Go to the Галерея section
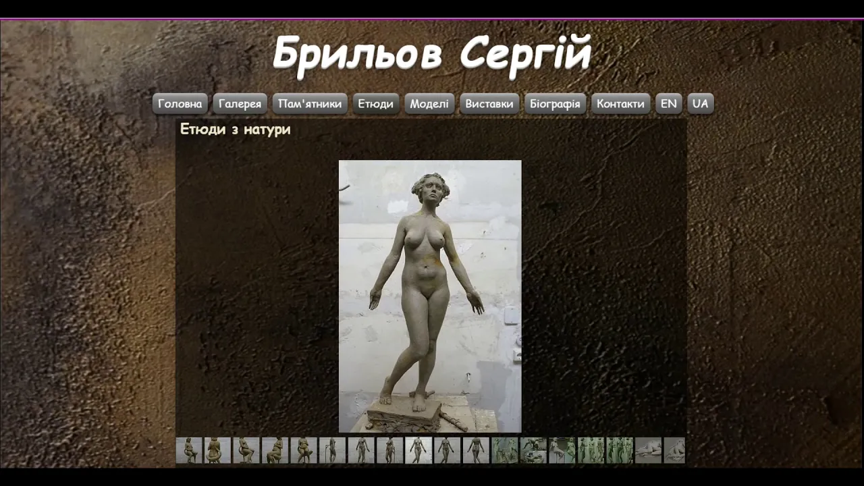 click(240, 104)
